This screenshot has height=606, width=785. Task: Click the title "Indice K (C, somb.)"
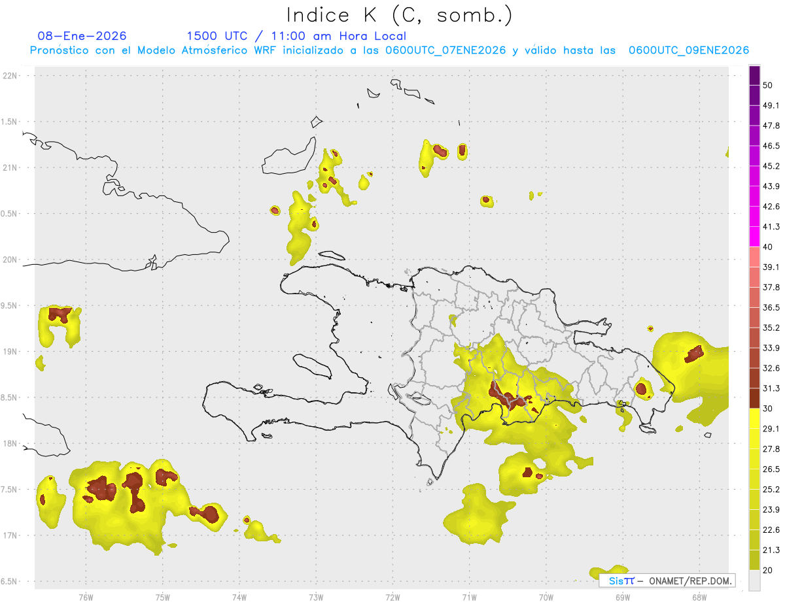[398, 14]
